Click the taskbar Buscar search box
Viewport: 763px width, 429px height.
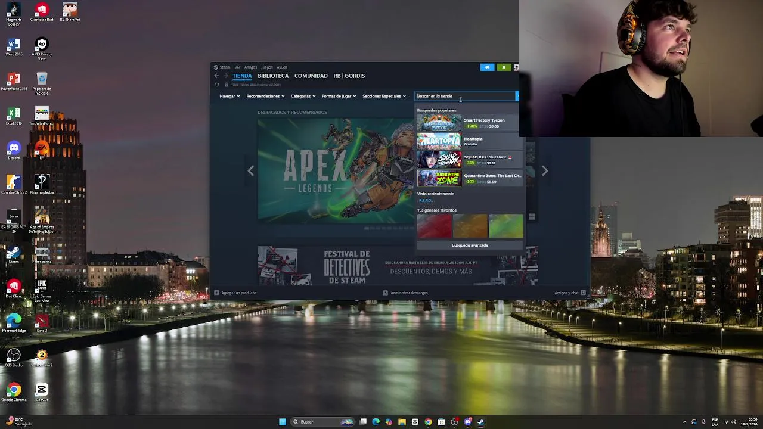tap(322, 422)
